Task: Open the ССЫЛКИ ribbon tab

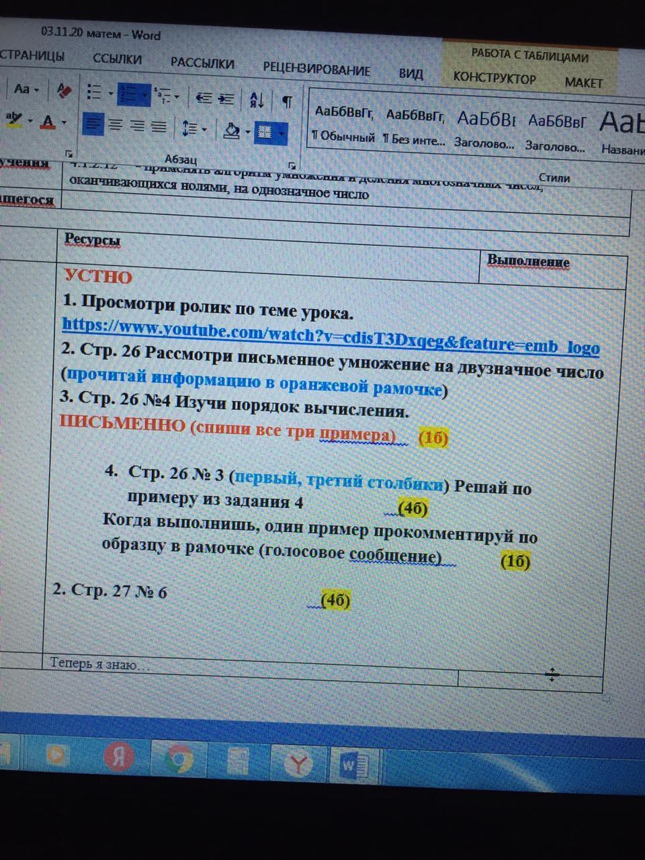Action: pos(117,59)
